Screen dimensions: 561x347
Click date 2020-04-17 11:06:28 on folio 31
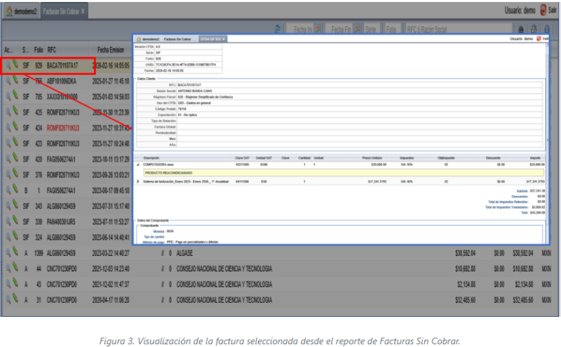click(x=111, y=300)
